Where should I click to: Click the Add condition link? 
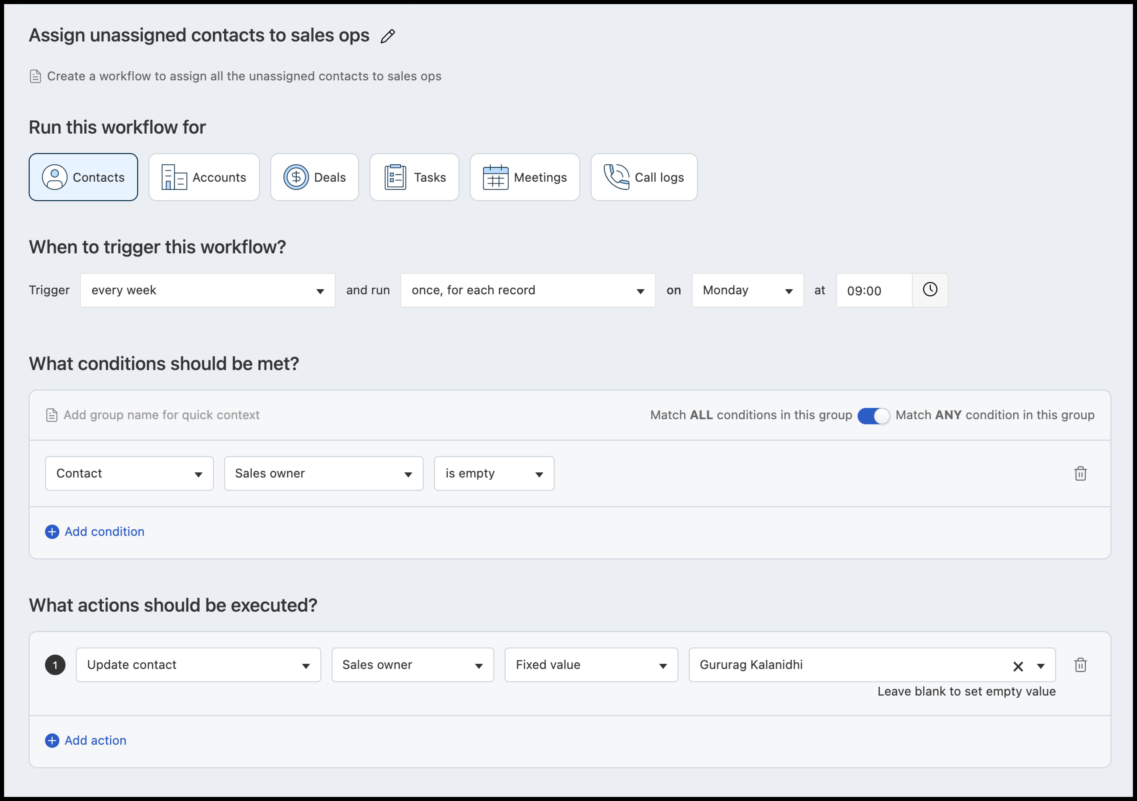click(104, 532)
